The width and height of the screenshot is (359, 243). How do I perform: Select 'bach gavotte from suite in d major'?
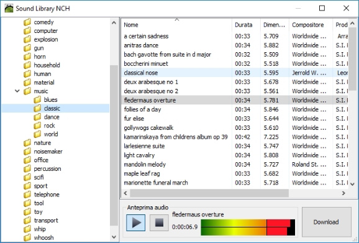tap(167, 55)
